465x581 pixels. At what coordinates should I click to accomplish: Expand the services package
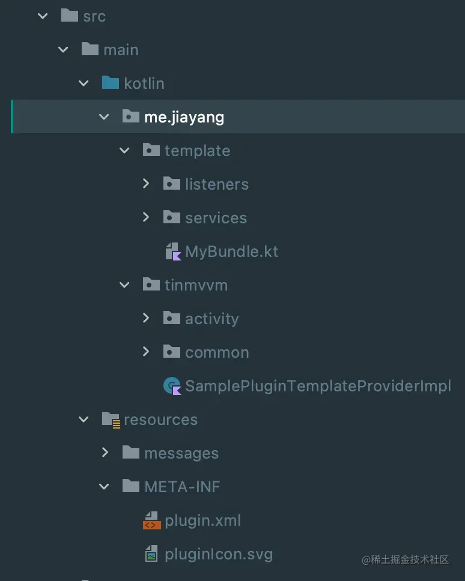click(x=145, y=217)
